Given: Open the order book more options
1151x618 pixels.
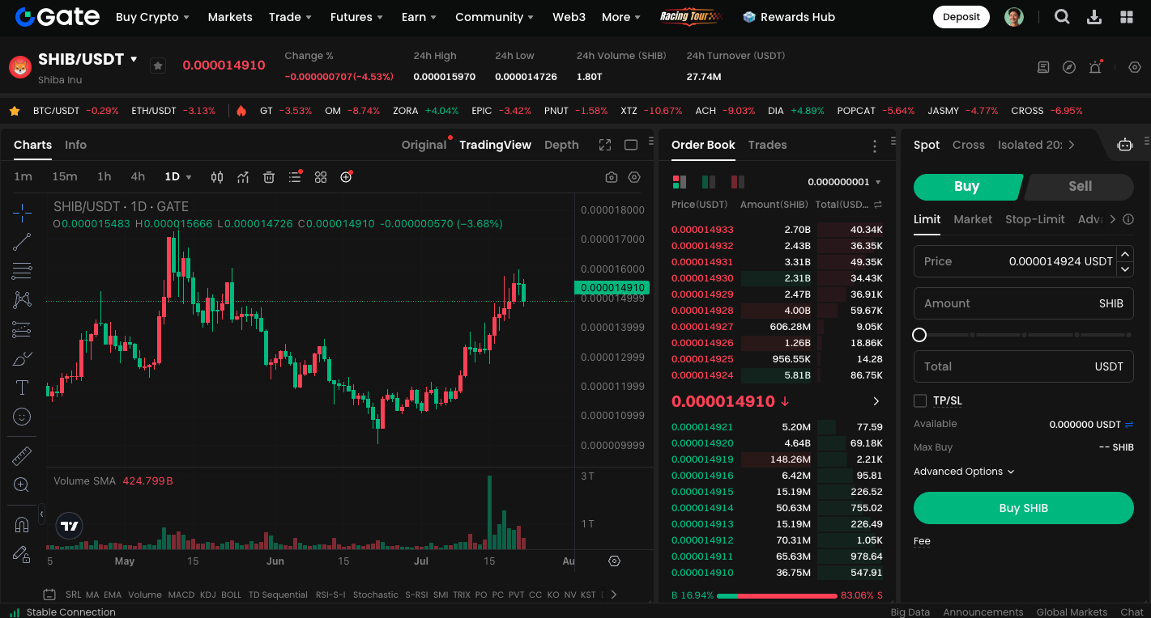Looking at the screenshot, I should 875,146.
